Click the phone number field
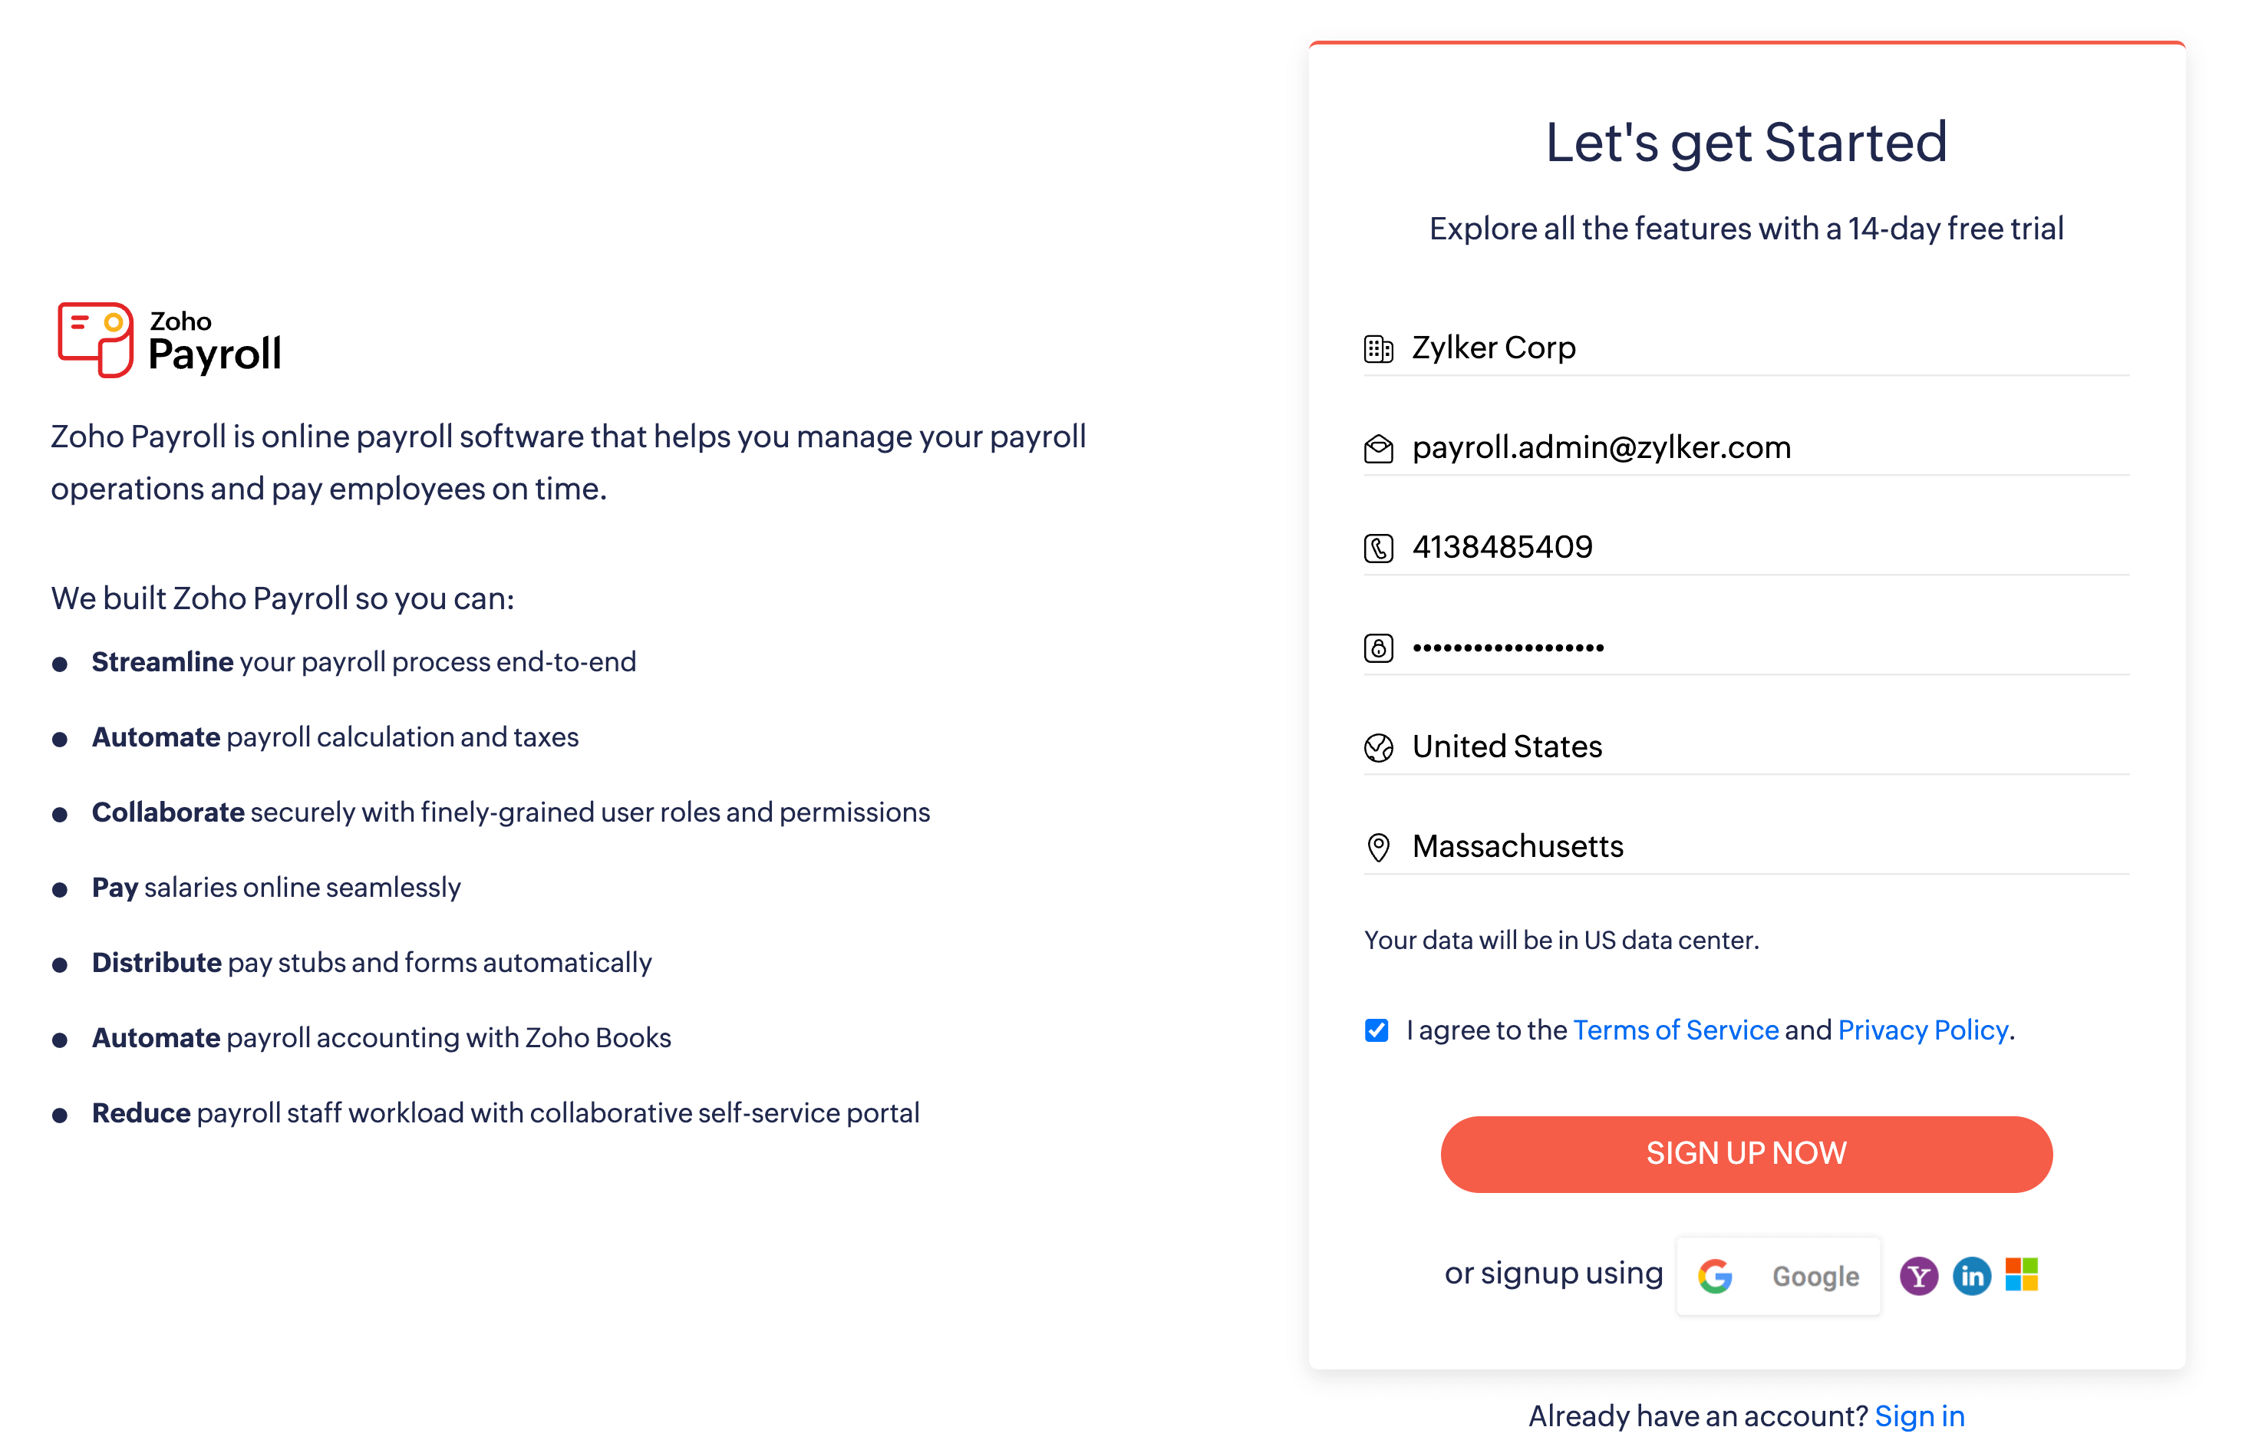This screenshot has width=2242, height=1450. (x=1761, y=547)
